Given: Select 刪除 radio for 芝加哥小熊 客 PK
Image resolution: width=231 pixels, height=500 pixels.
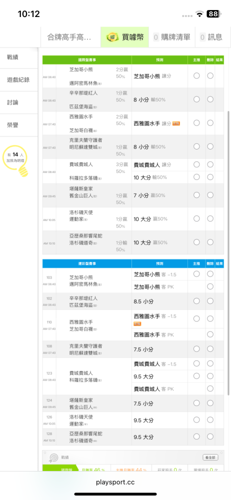Looking at the screenshot, I should 210,286.
